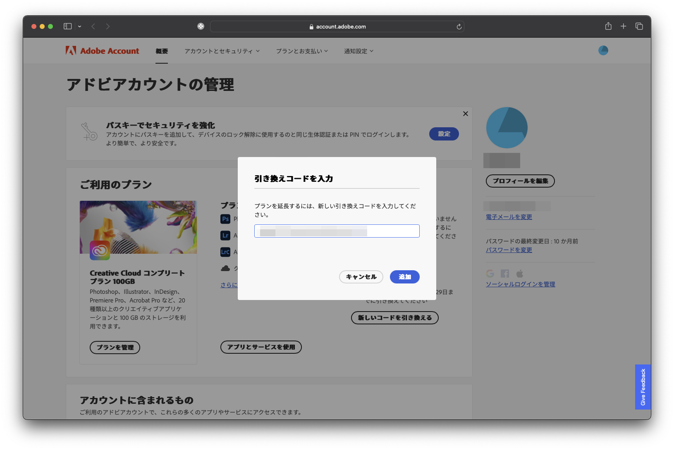Expand the アカウントとセキュリティ menu
674x450 pixels.
pos(222,51)
